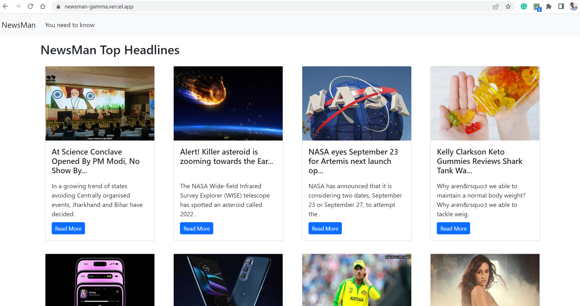The width and height of the screenshot is (580, 306).
Task: View site information lock icon
Action: [58, 7]
